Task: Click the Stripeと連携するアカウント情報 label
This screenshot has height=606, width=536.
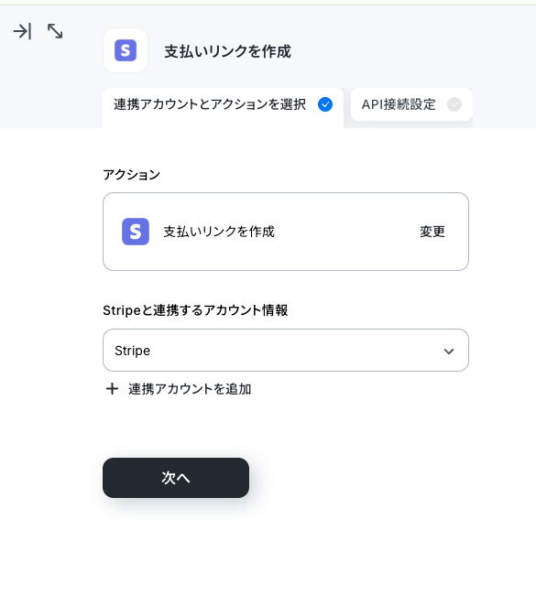Action: (x=195, y=310)
